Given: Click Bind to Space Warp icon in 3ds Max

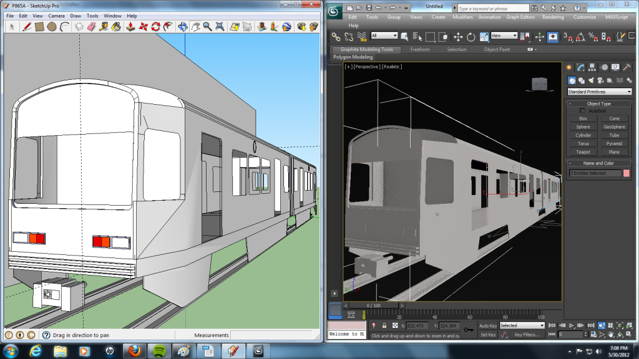Looking at the screenshot, I should 362,37.
